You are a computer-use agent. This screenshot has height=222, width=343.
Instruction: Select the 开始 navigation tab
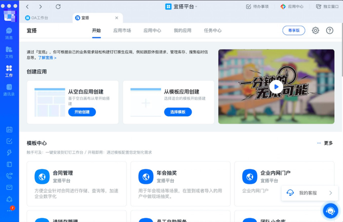click(96, 30)
